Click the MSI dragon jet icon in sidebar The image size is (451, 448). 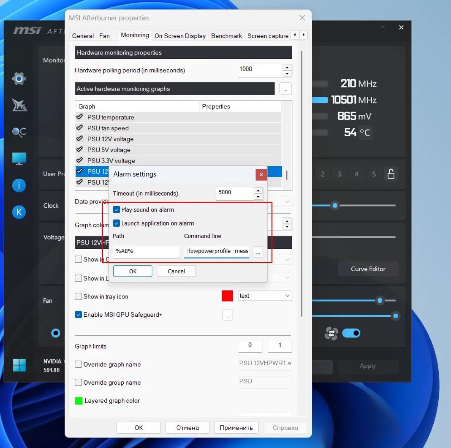(x=19, y=105)
